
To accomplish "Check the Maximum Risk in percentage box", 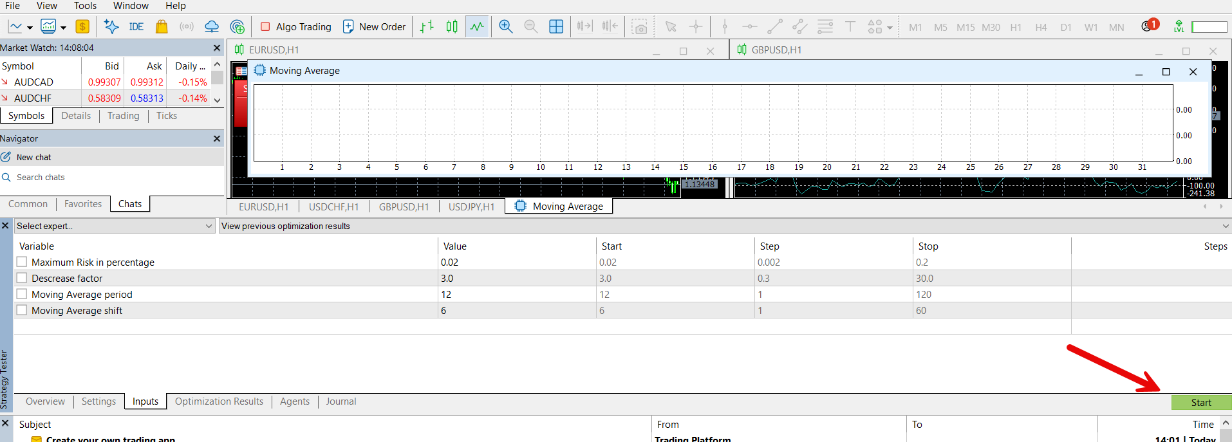I will (x=22, y=262).
